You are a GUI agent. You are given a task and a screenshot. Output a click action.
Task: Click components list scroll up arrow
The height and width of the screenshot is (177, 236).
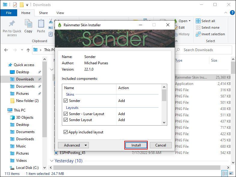coord(164,87)
